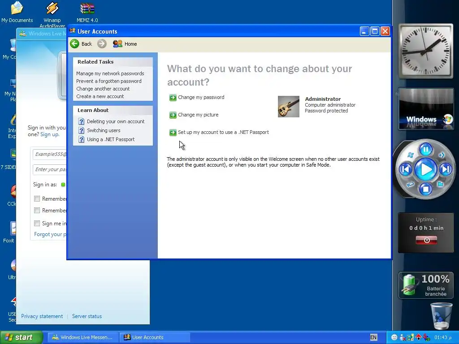This screenshot has width=459, height=344.
Task: Click help icon for Using a .NET Passport
Action: point(82,140)
